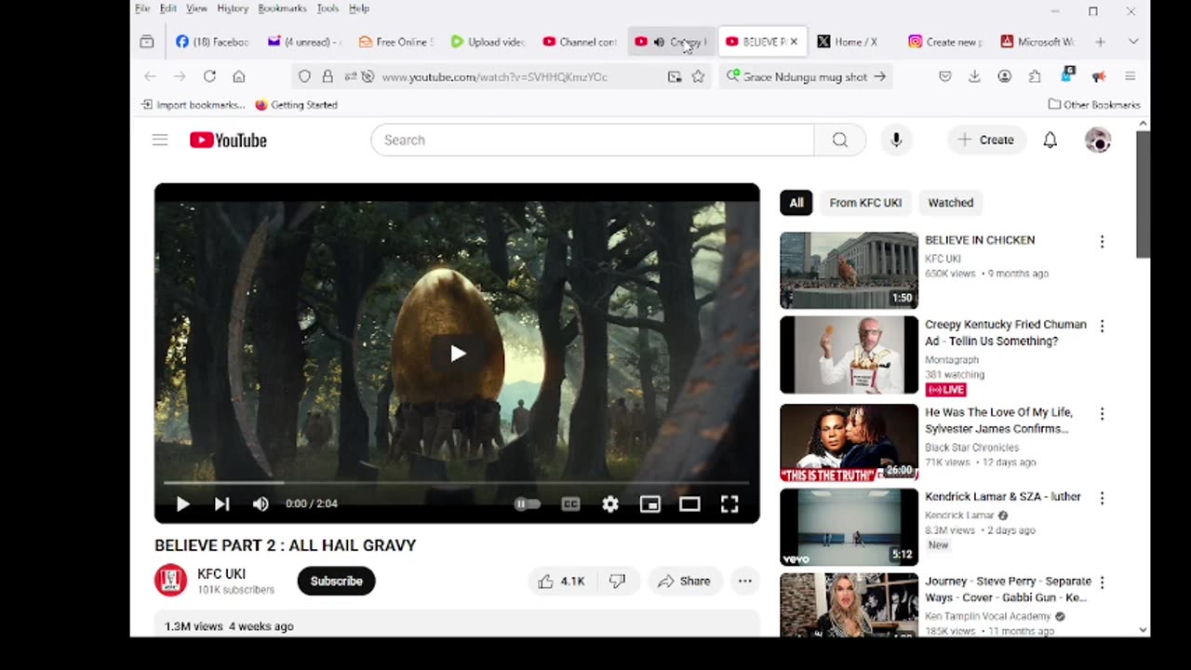
Task: Open Kendrick Lamar & SZA luther thumbnail
Action: pyautogui.click(x=849, y=527)
